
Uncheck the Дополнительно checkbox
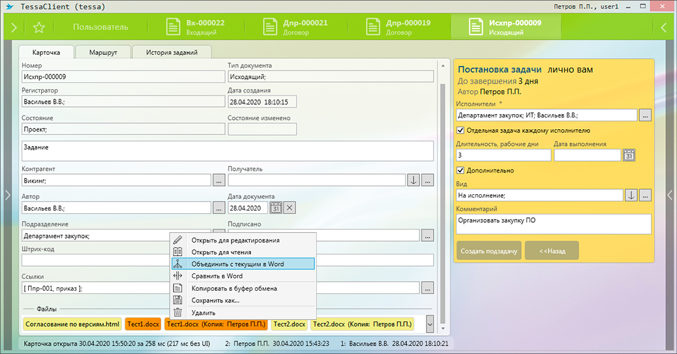tap(461, 171)
